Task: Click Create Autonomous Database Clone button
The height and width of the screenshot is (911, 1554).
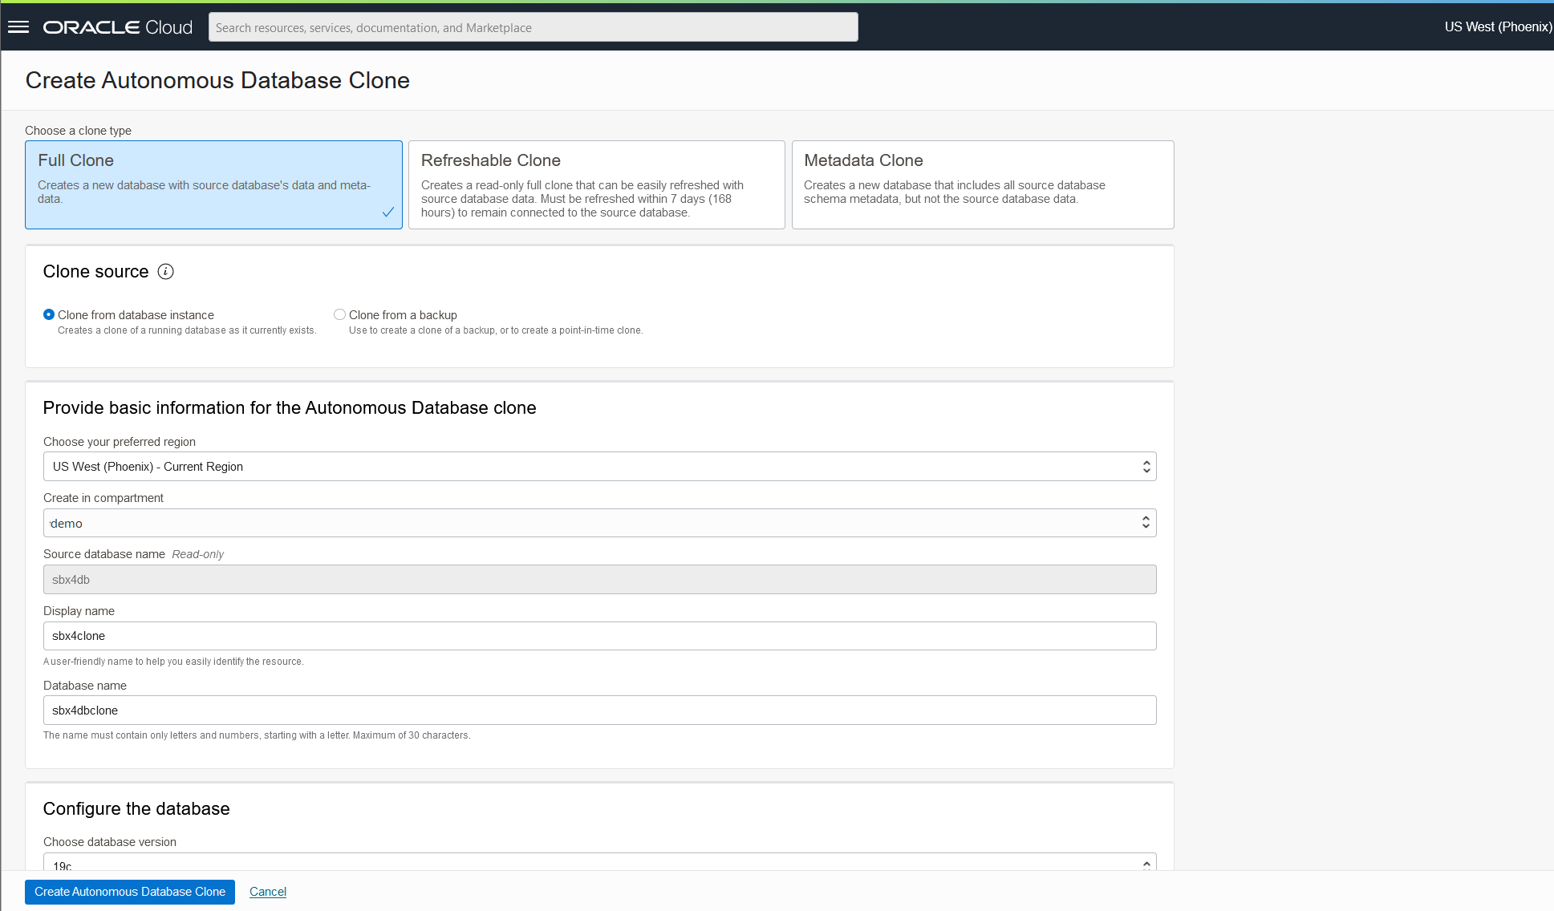Action: click(x=130, y=892)
